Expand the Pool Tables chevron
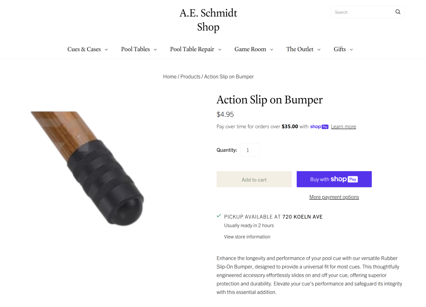426x307 pixels. click(155, 50)
